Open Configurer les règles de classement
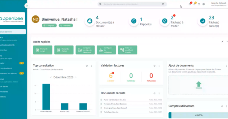The width and height of the screenshot is (228, 119). click(85, 50)
